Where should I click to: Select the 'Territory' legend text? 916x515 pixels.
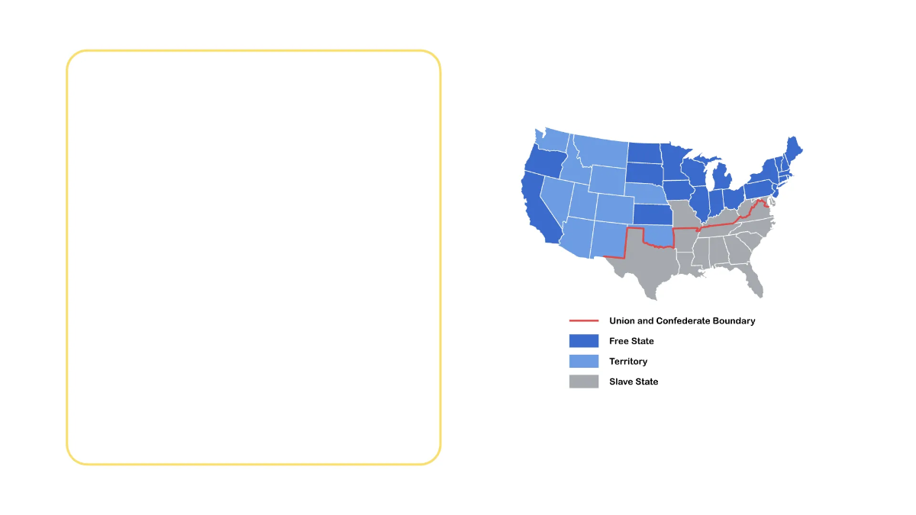click(x=628, y=361)
